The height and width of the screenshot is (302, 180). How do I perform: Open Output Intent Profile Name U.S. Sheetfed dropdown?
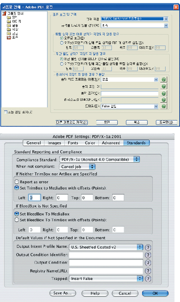[106, 247]
